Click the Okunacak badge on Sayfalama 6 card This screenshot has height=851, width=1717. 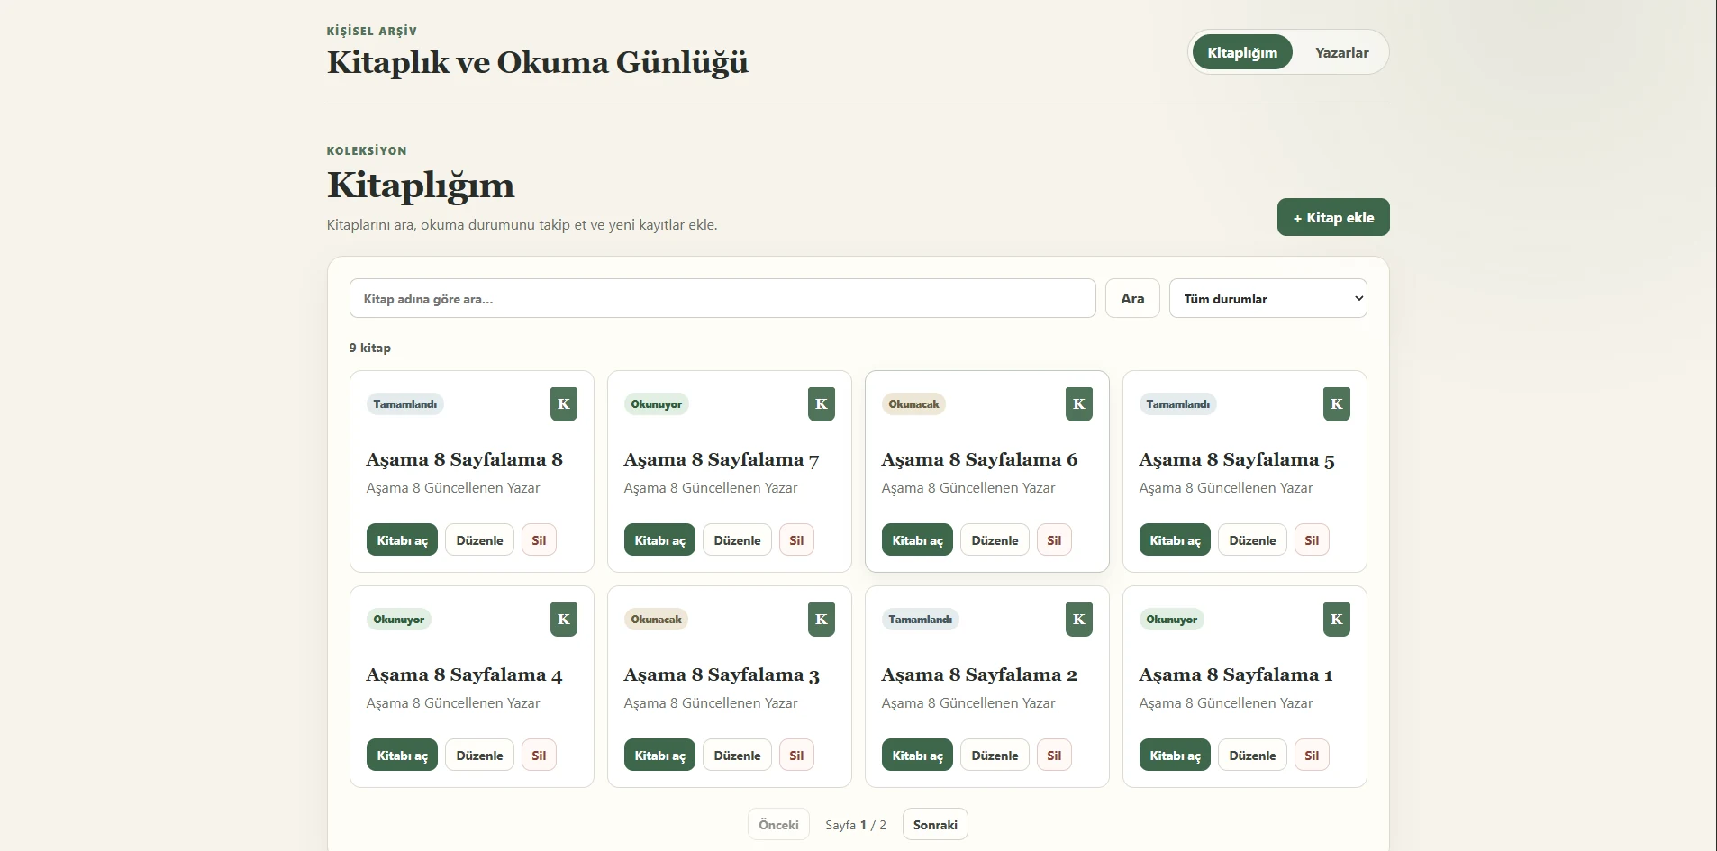click(x=913, y=404)
